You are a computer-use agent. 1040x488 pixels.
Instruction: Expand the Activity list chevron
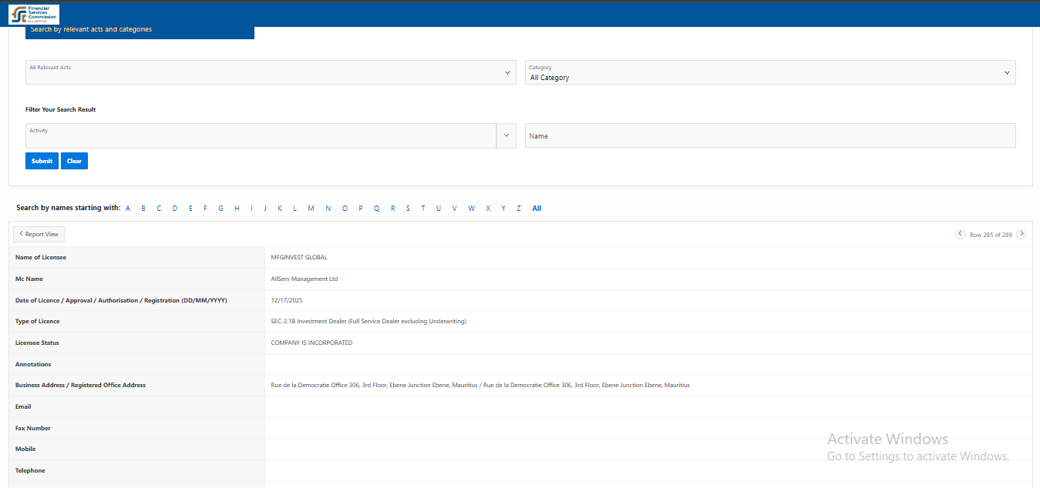(x=507, y=135)
